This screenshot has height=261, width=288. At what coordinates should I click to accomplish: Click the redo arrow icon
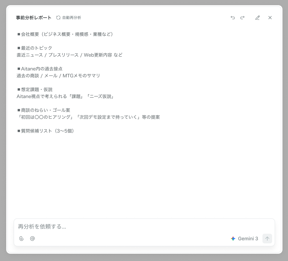[242, 18]
